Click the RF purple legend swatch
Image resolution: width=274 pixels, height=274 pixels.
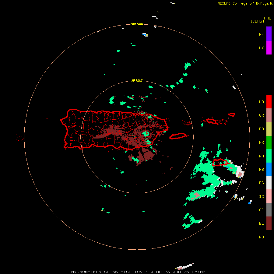(x=269, y=34)
